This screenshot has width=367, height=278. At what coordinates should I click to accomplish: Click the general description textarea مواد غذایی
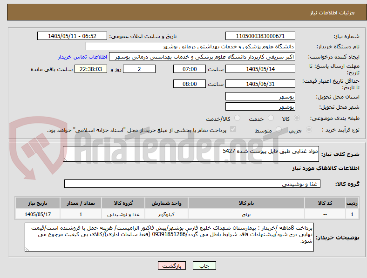191,154
